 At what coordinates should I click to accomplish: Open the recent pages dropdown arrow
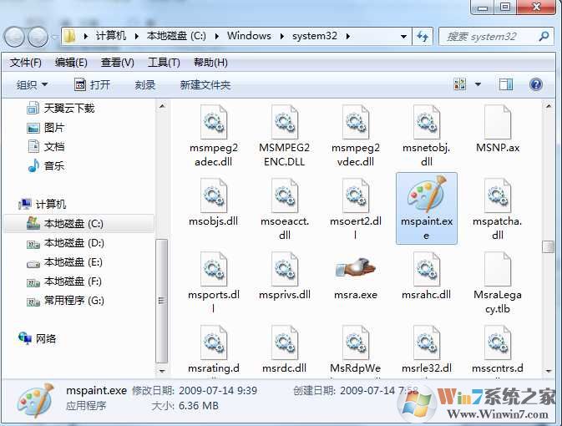(x=54, y=37)
